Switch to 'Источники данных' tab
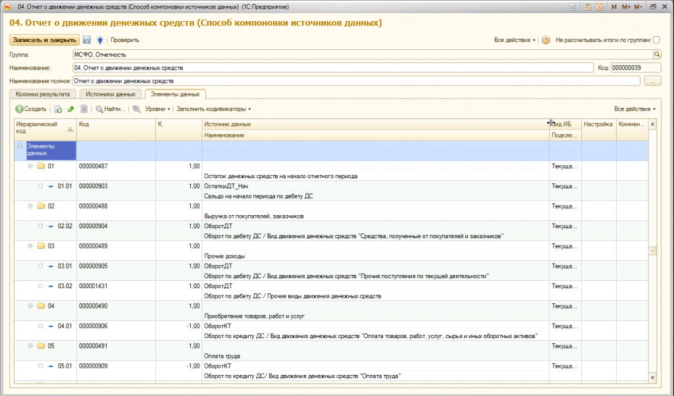674x396 pixels. click(x=110, y=94)
